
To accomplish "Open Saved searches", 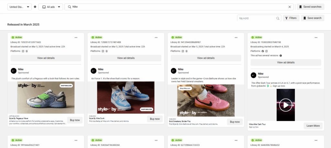I will pyautogui.click(x=311, y=7).
